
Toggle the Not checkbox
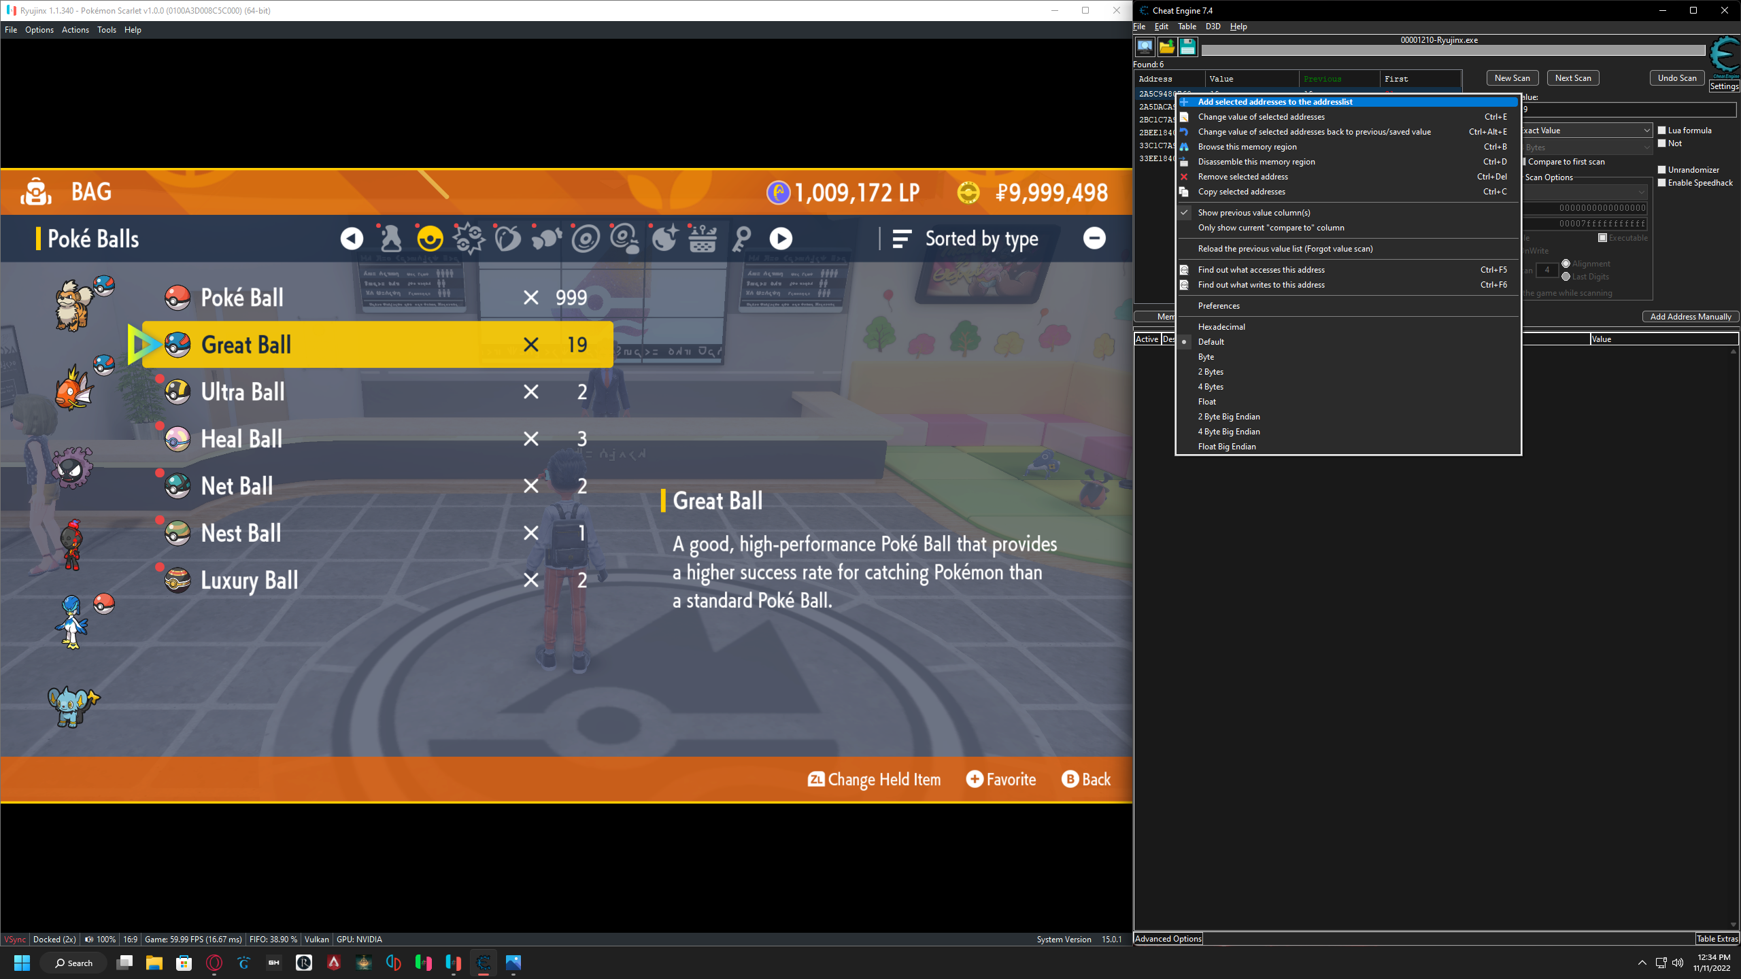pyautogui.click(x=1662, y=143)
